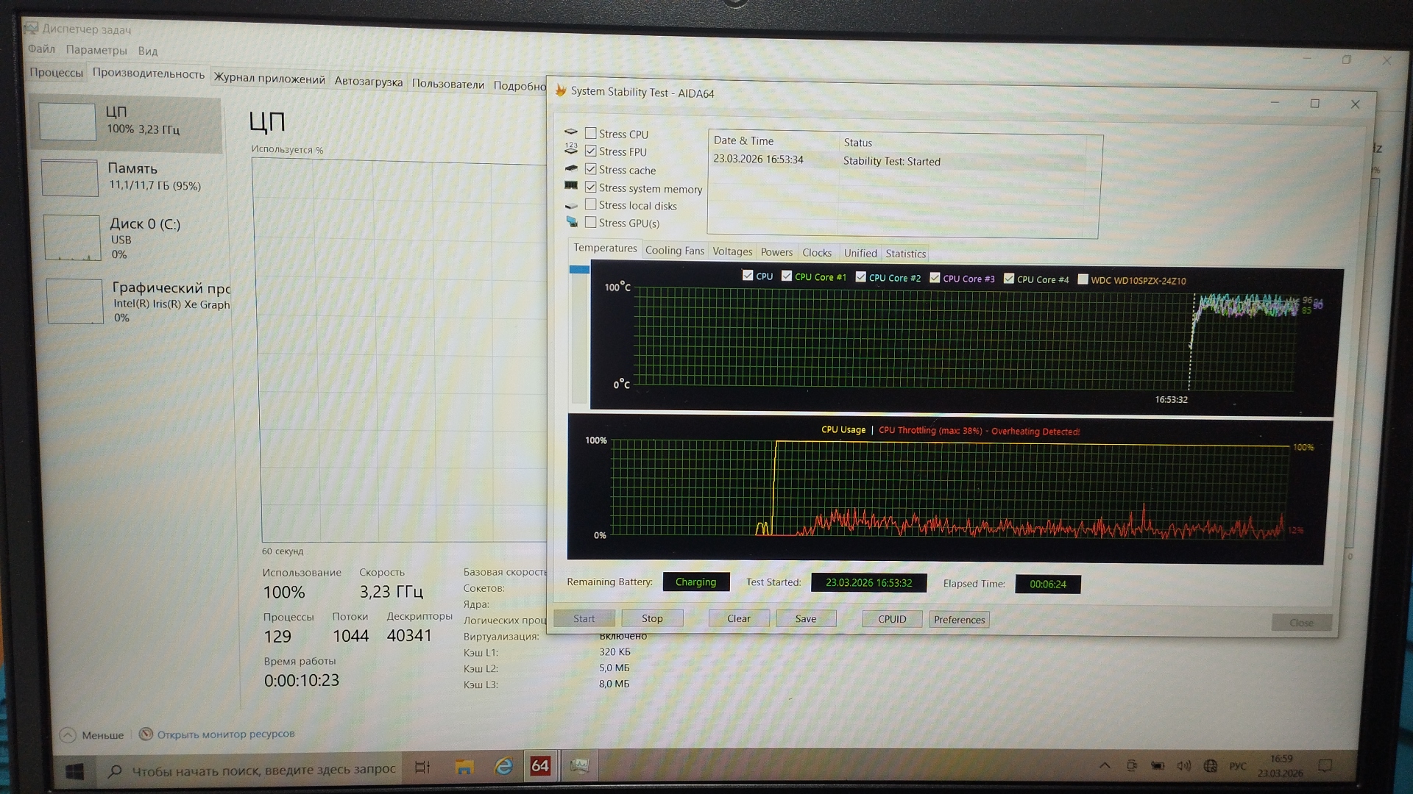Open the notification center icon
Screen dimensions: 1413x794
point(1325,766)
